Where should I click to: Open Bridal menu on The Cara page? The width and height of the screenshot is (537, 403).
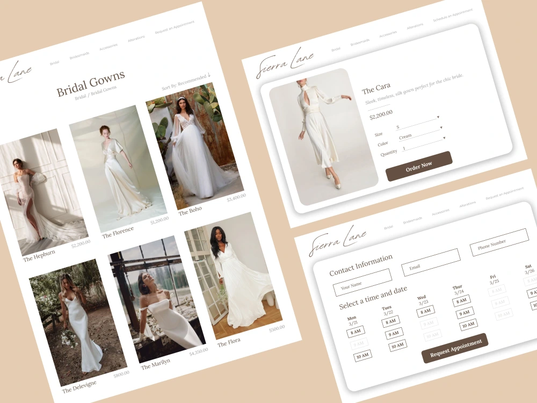(336, 49)
